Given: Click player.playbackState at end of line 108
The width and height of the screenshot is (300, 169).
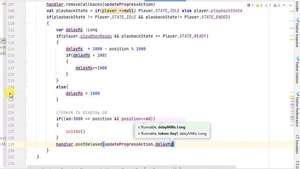Looking at the screenshot, I should click(218, 11).
